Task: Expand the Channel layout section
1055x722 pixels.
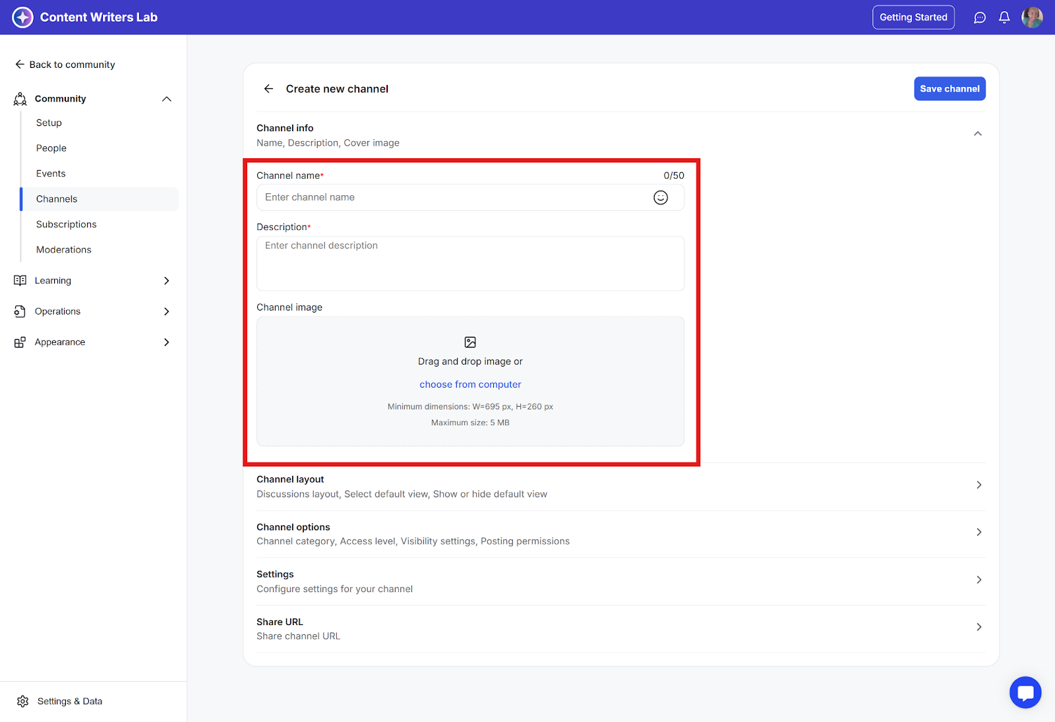Action: (x=979, y=485)
